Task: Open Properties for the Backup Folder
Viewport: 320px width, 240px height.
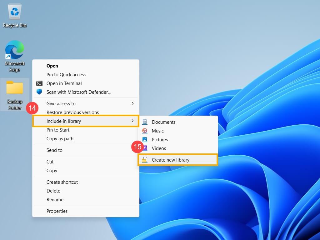Action: tap(57, 211)
